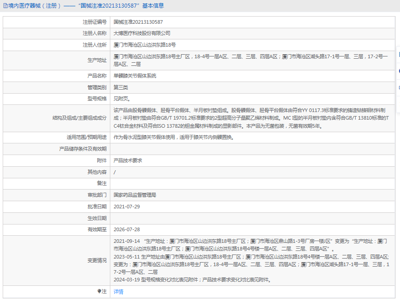
Task: Select the 备注 row label
Action: (102, 184)
